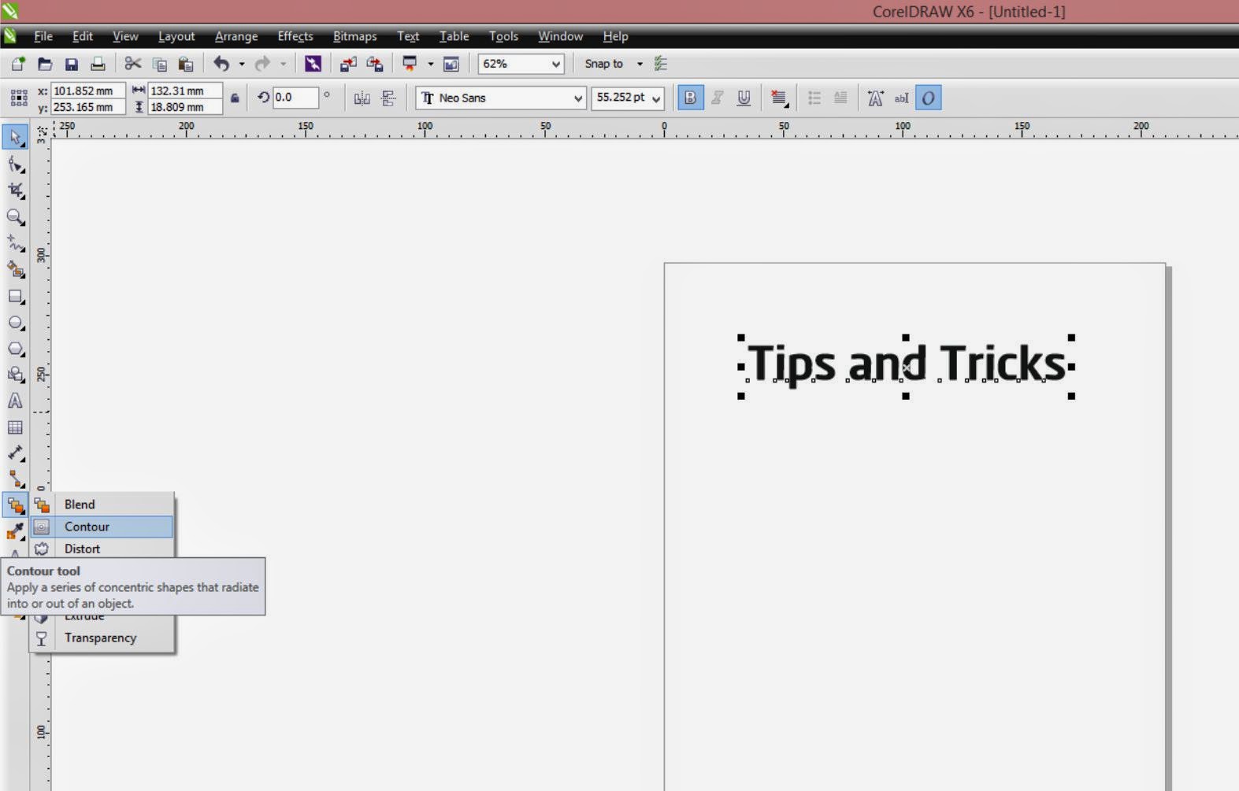Print the document
This screenshot has width=1239, height=791.
[x=98, y=64]
